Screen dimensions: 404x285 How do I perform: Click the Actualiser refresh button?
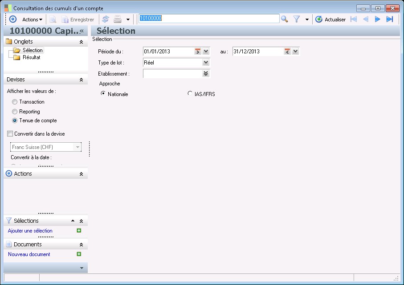pos(331,19)
